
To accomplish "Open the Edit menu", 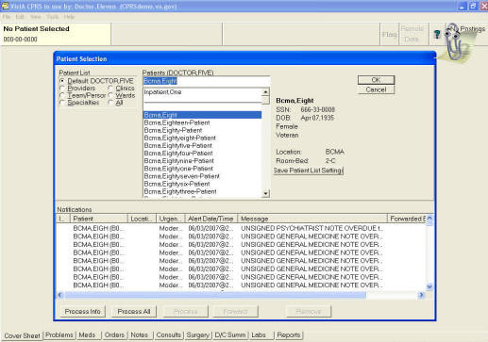I will [20, 17].
